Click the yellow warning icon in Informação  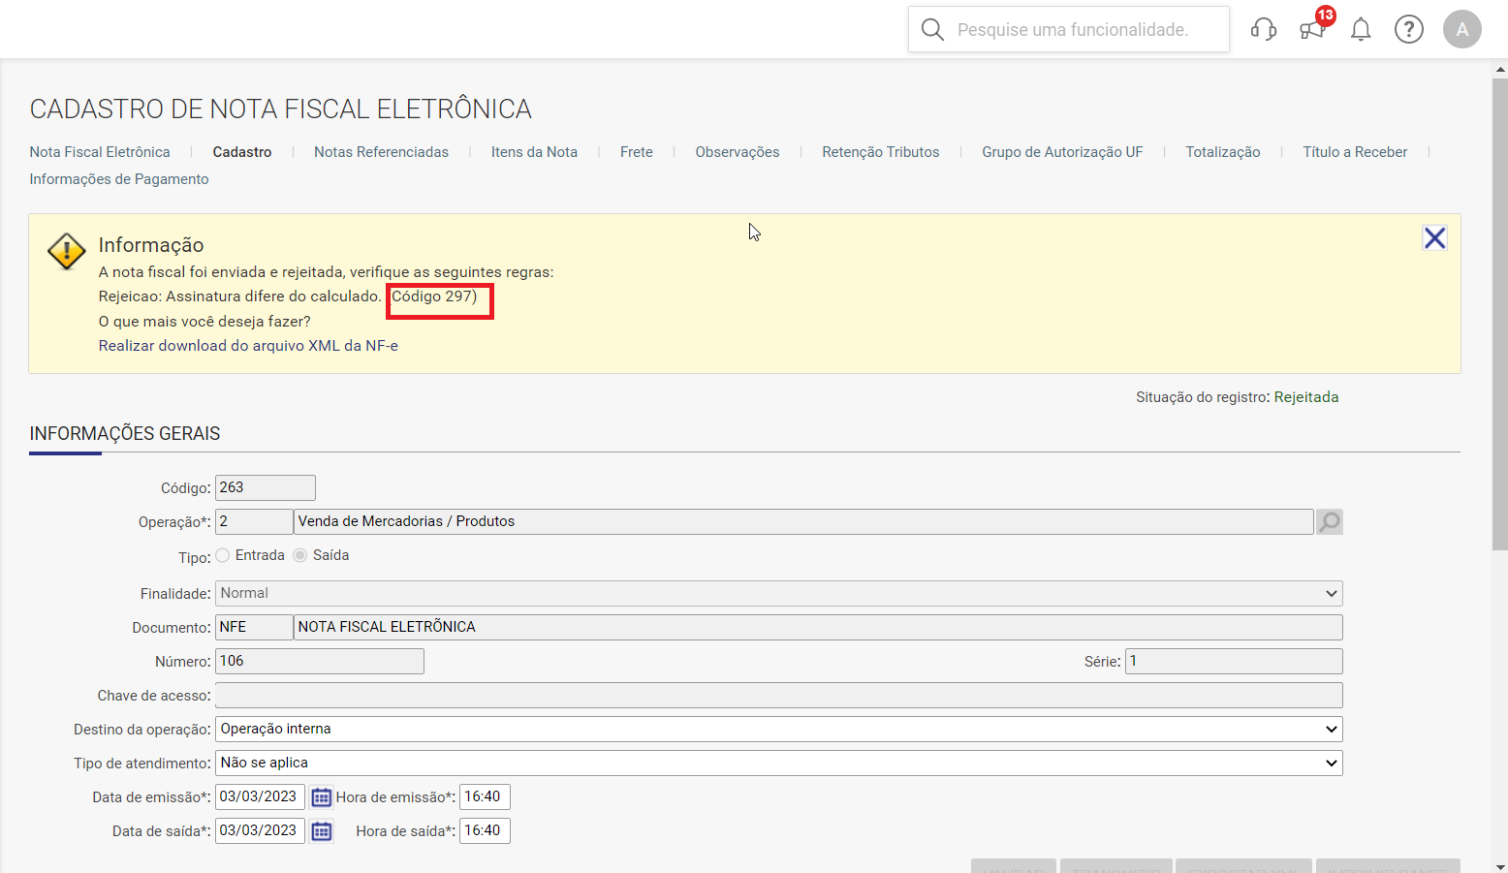pyautogui.click(x=67, y=251)
